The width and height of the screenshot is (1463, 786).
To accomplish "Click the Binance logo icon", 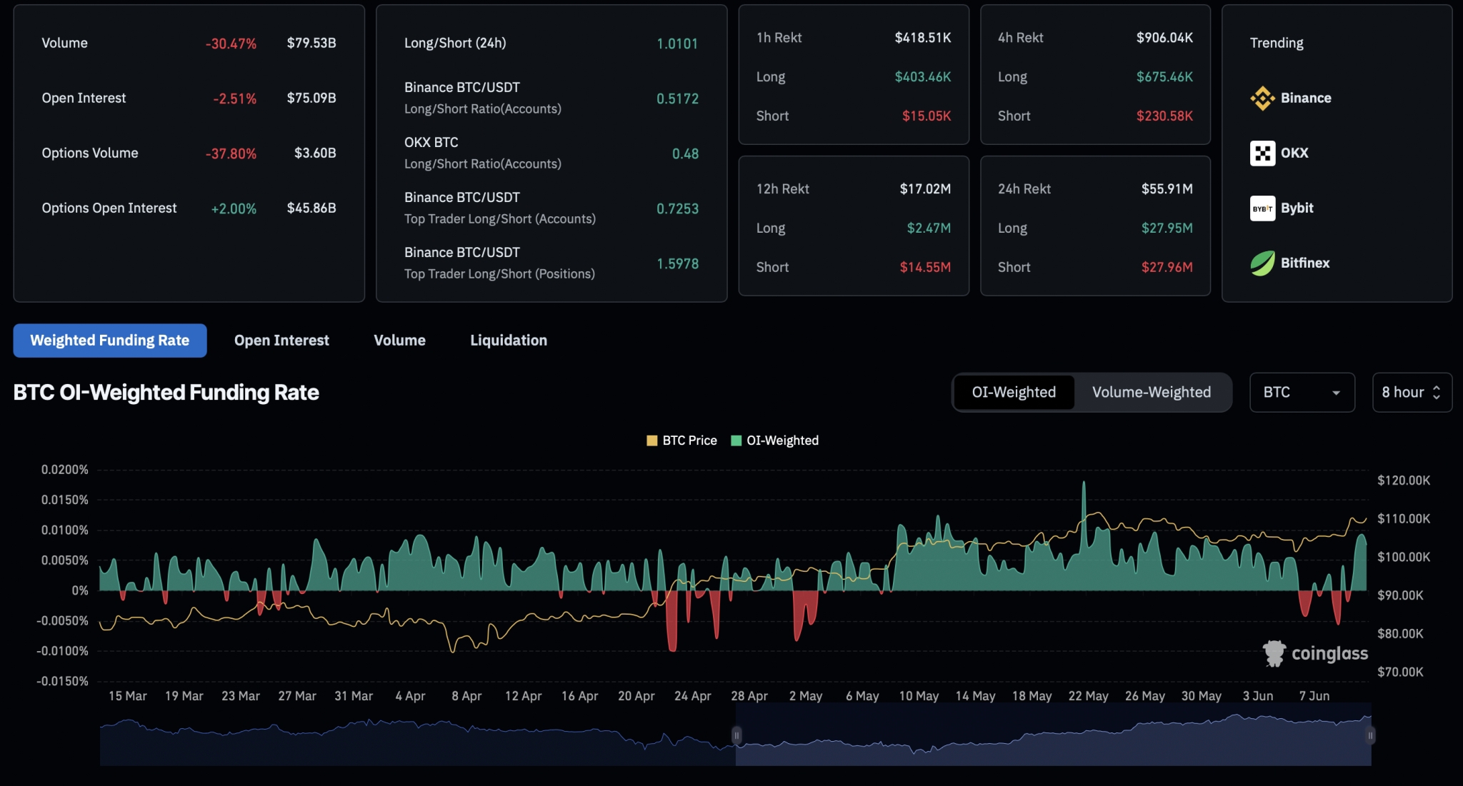I will [x=1262, y=99].
